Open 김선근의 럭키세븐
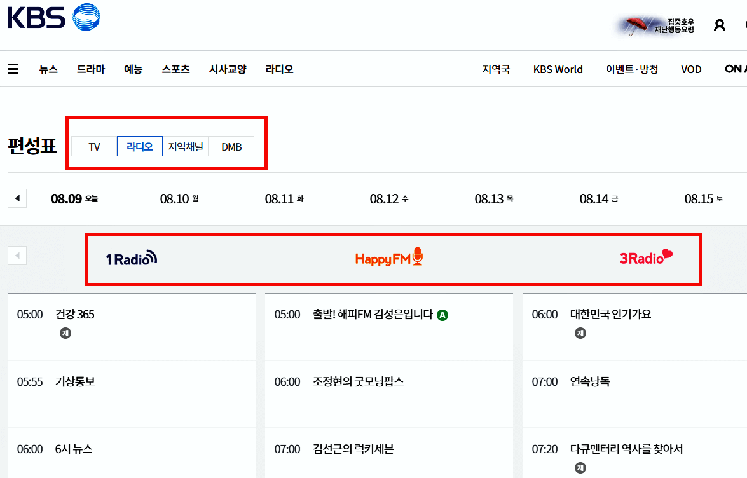747x478 pixels. click(x=353, y=449)
